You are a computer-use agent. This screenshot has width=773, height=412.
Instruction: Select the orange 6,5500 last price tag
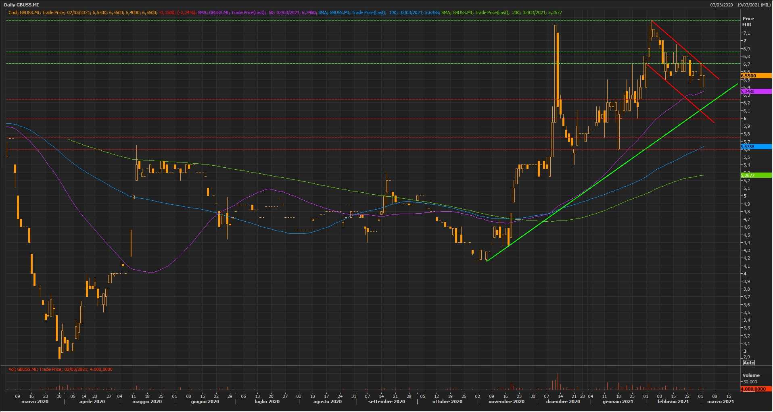756,76
